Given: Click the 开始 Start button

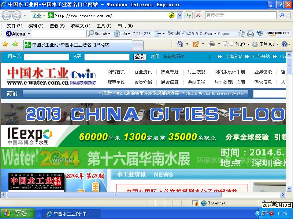Looking at the screenshot, I should point(18,213).
